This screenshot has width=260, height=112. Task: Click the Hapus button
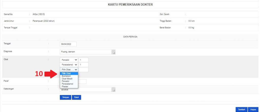point(253,109)
